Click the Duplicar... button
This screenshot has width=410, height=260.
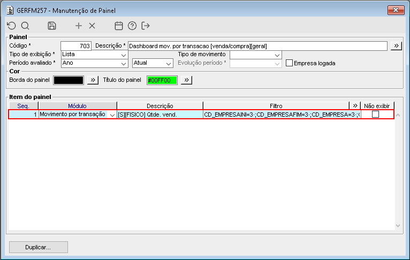(39, 247)
